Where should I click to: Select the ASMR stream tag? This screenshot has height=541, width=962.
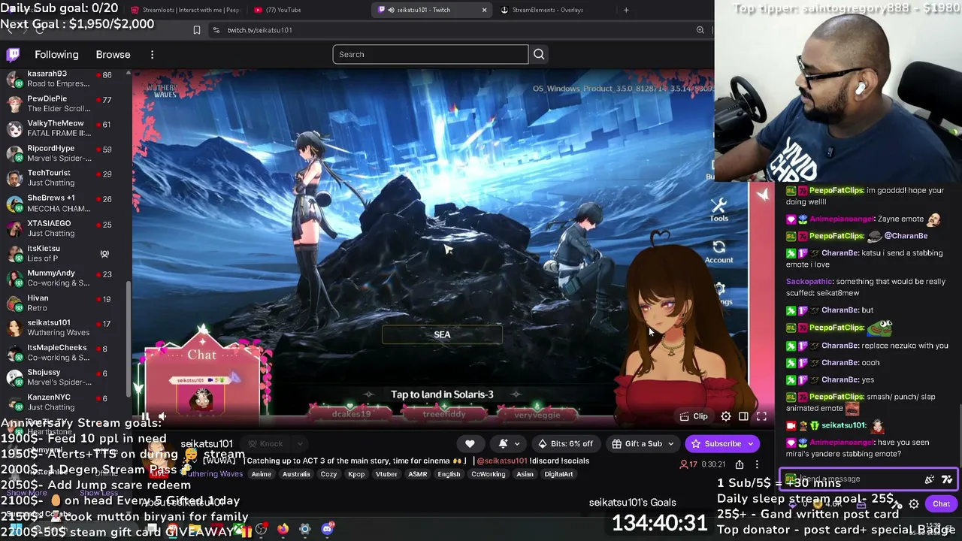tap(417, 474)
